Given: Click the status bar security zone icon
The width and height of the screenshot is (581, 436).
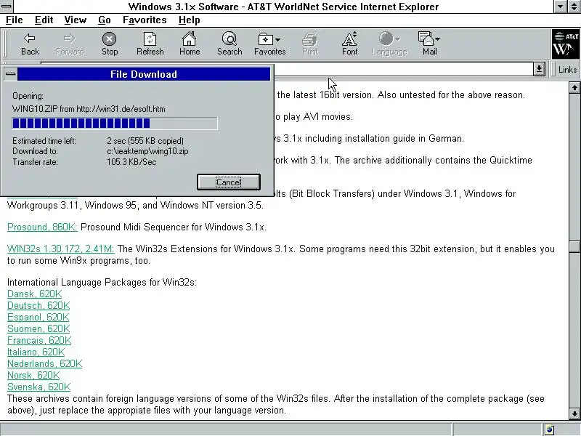Looking at the screenshot, I should click(550, 429).
